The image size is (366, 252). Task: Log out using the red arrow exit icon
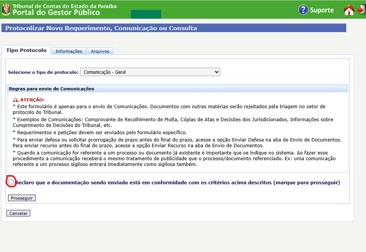click(361, 10)
